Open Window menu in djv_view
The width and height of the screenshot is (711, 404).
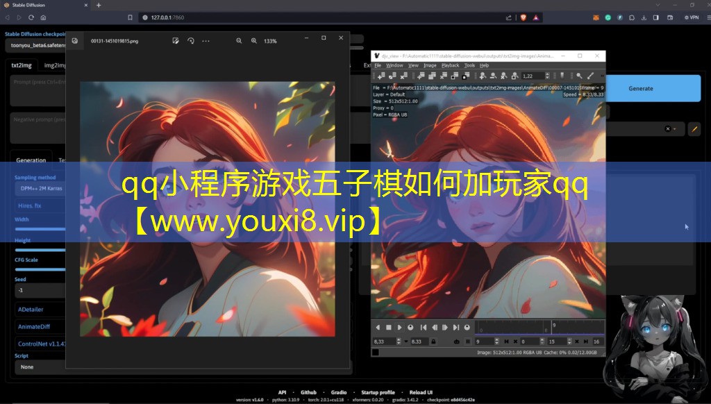point(394,65)
